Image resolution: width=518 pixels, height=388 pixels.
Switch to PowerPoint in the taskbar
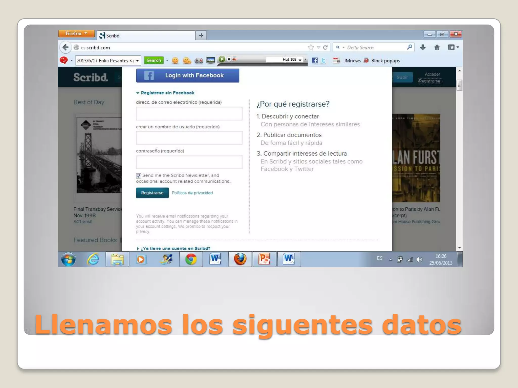tap(264, 259)
